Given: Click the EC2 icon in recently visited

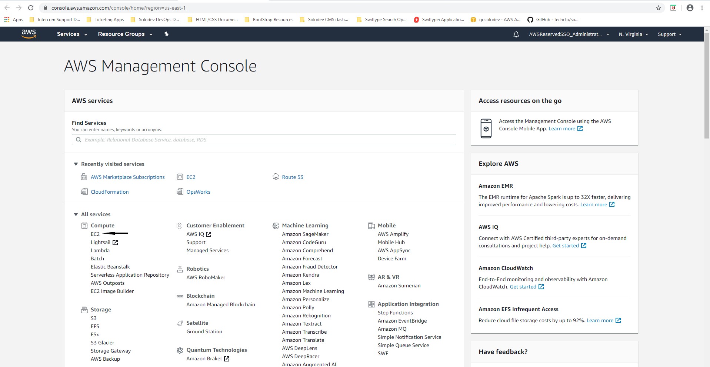Looking at the screenshot, I should click(x=180, y=177).
